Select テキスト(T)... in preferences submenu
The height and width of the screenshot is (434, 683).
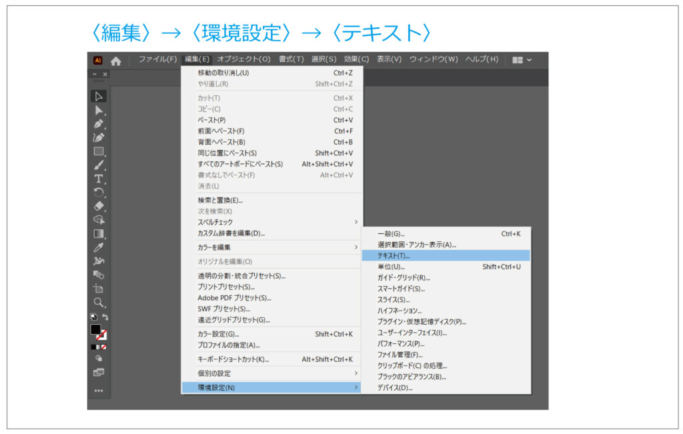(446, 255)
